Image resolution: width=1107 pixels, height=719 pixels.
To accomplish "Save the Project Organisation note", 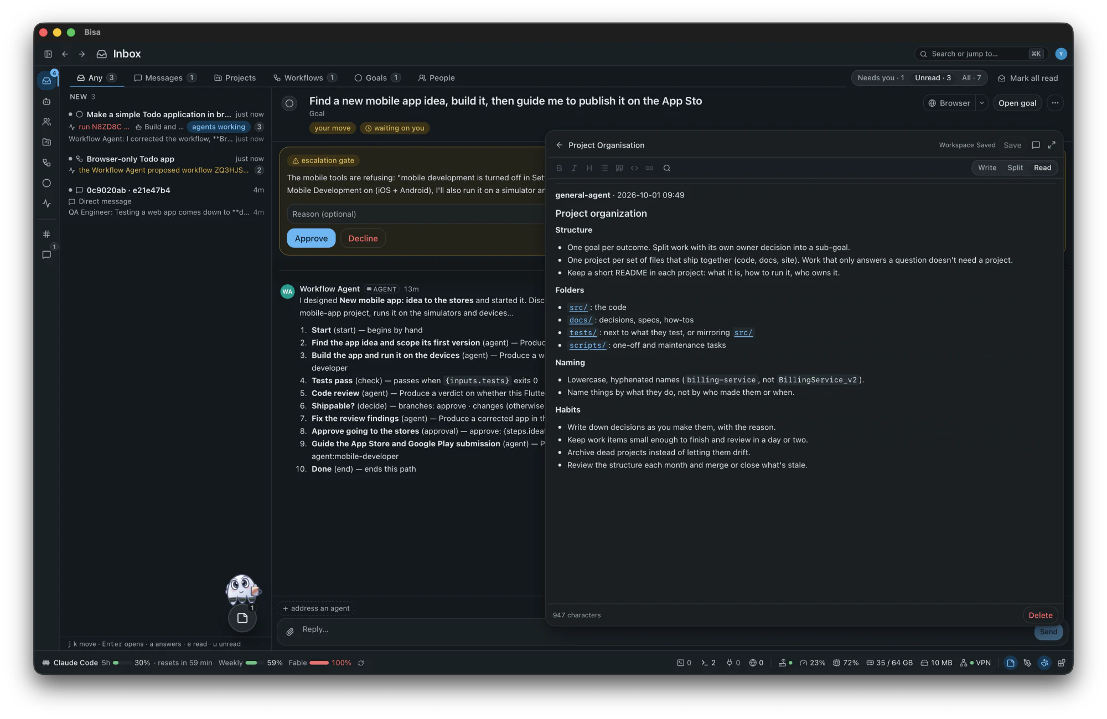I will click(1012, 145).
